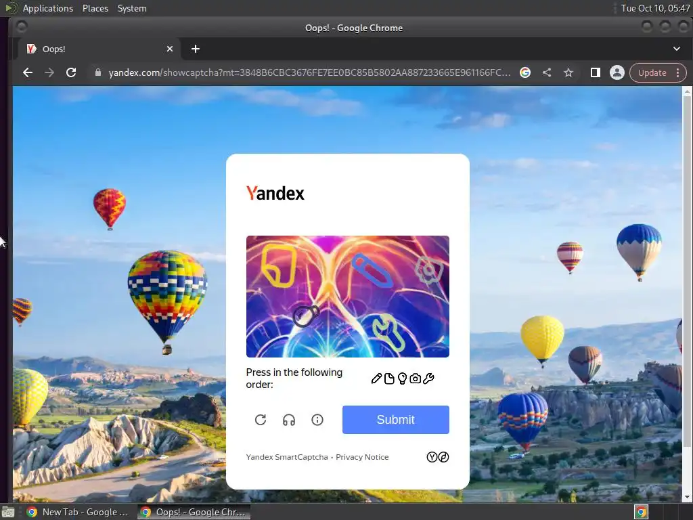Open the captcha info icon
This screenshot has height=520, width=693.
(x=317, y=420)
